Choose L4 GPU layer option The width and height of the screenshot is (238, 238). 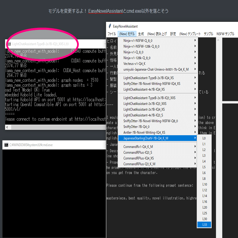click(x=204, y=161)
